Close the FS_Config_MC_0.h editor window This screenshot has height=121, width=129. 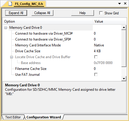pos(125,4)
